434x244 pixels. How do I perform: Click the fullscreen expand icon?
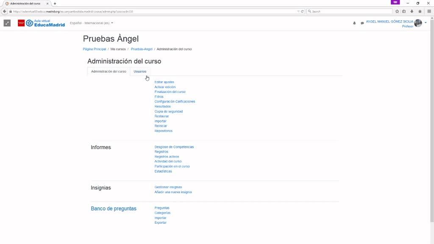[x=7, y=23]
